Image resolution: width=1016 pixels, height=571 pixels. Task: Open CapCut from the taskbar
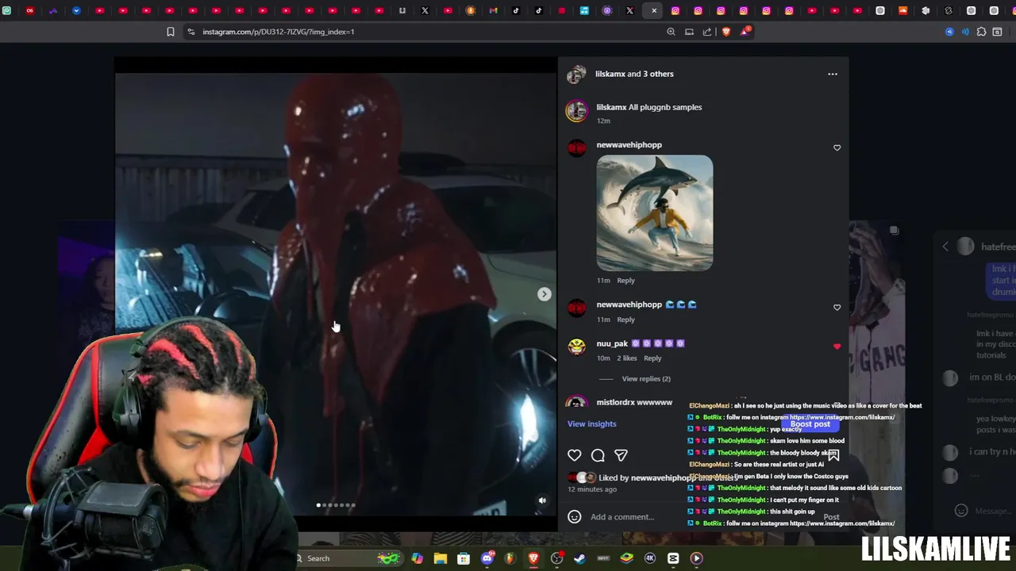tap(673, 558)
